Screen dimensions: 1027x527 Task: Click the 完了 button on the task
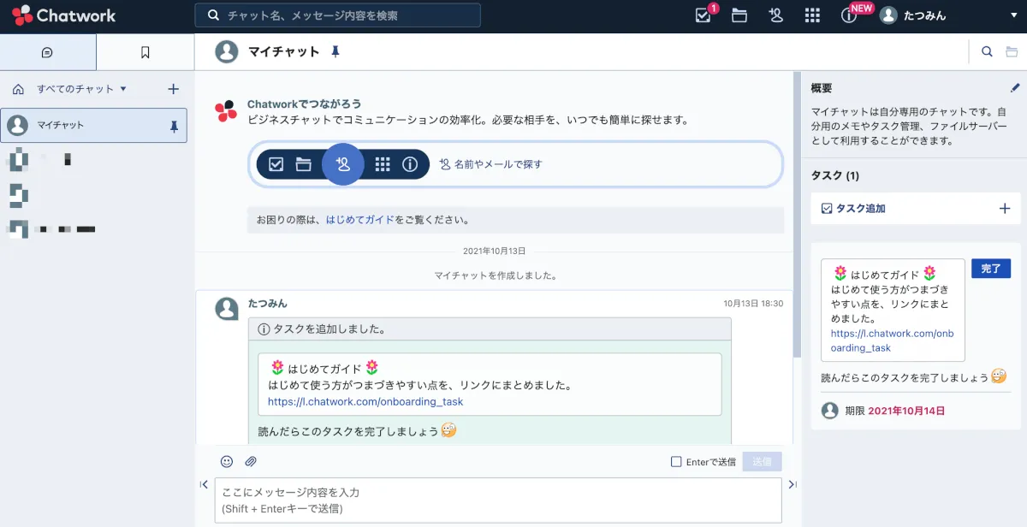coord(990,269)
